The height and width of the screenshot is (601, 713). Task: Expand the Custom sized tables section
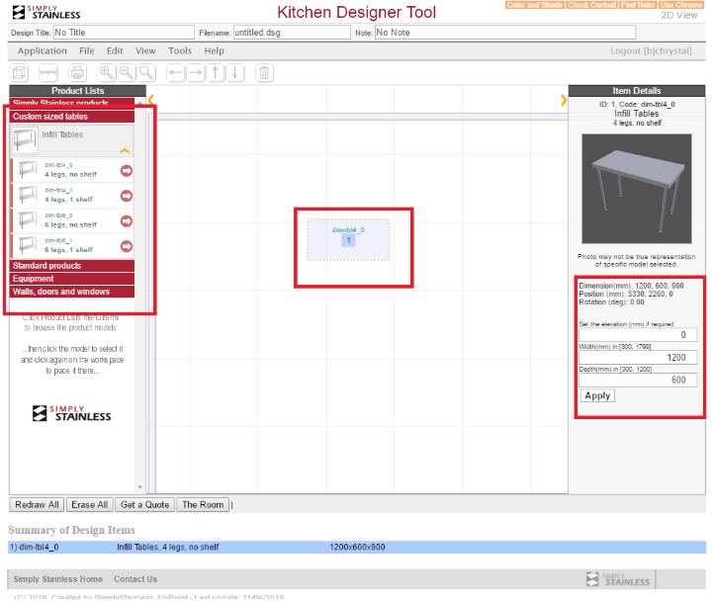click(72, 117)
